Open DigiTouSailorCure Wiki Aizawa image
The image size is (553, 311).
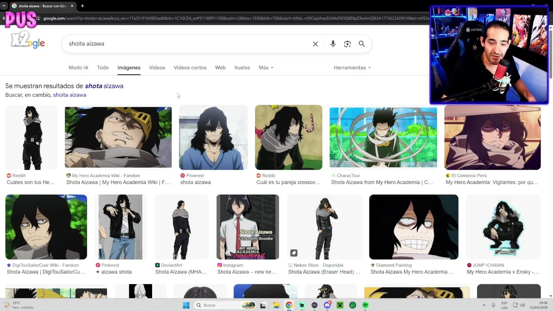pyautogui.click(x=46, y=227)
